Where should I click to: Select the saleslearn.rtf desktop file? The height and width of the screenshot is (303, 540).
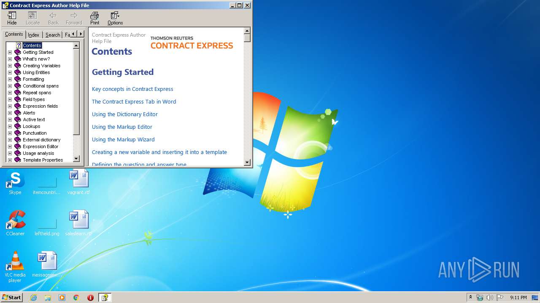pos(78,223)
